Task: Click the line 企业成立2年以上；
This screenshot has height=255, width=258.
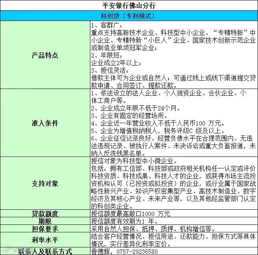Action: [116, 63]
